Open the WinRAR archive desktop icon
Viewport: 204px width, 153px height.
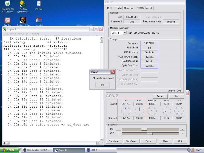click(39, 21)
